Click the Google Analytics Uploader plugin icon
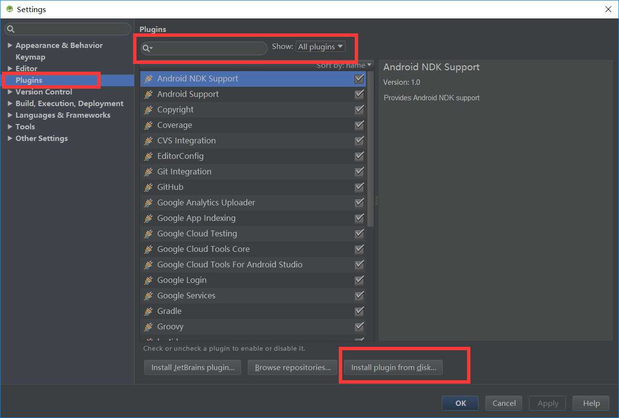The height and width of the screenshot is (418, 619). pos(149,203)
